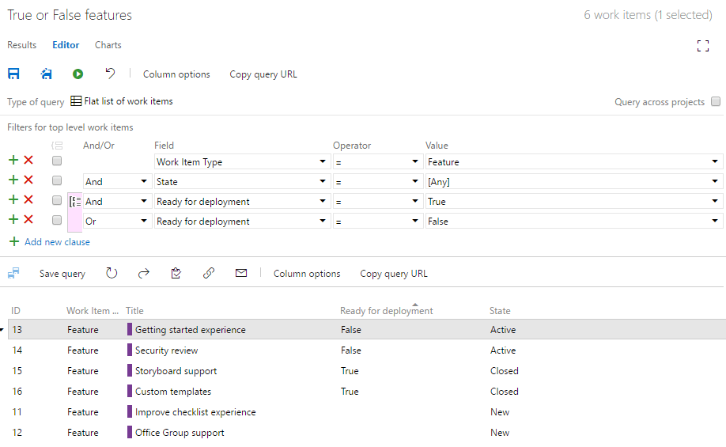Click the flat list table icon
Viewport: 726px width, 447px height.
click(76, 101)
